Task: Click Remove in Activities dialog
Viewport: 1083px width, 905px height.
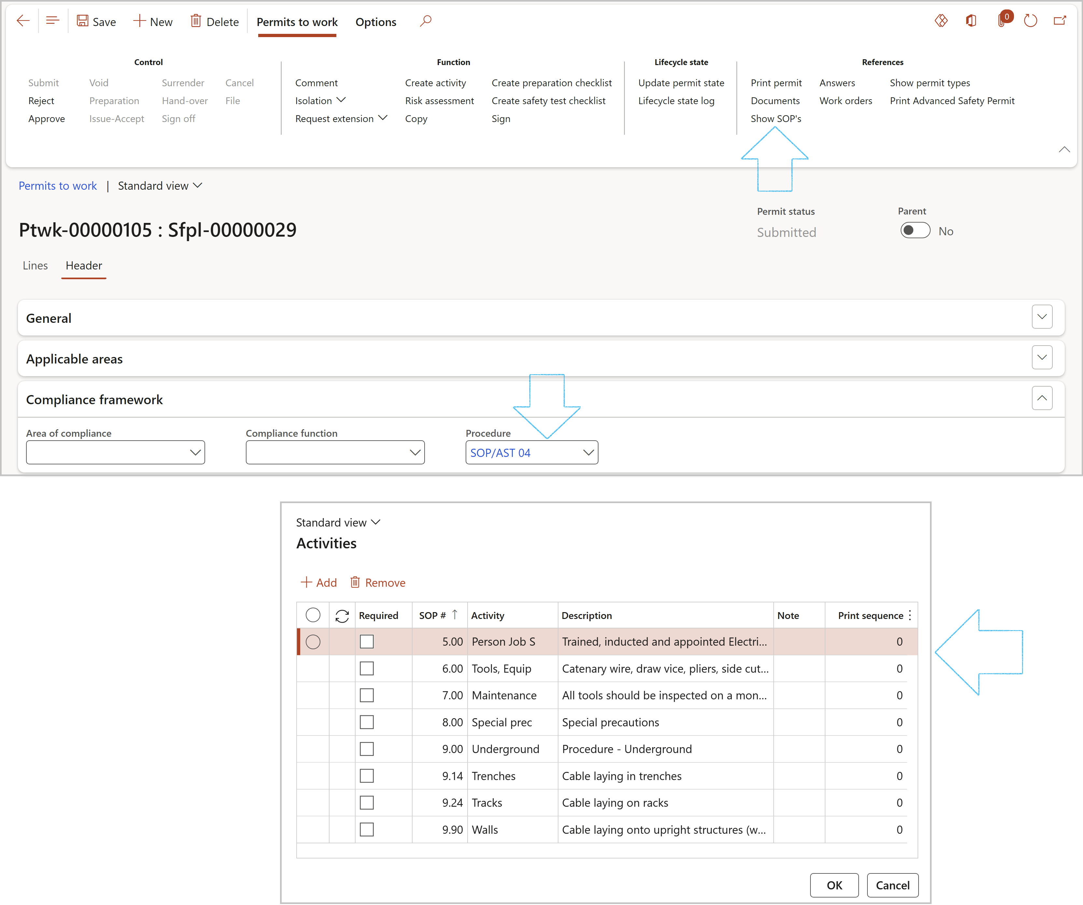Action: pyautogui.click(x=378, y=583)
